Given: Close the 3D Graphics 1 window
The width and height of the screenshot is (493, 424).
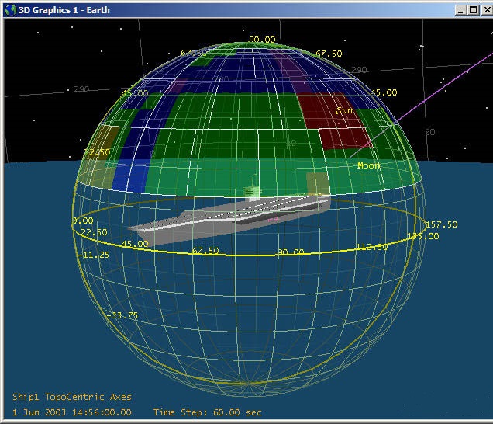Looking at the screenshot, I should tap(484, 9).
